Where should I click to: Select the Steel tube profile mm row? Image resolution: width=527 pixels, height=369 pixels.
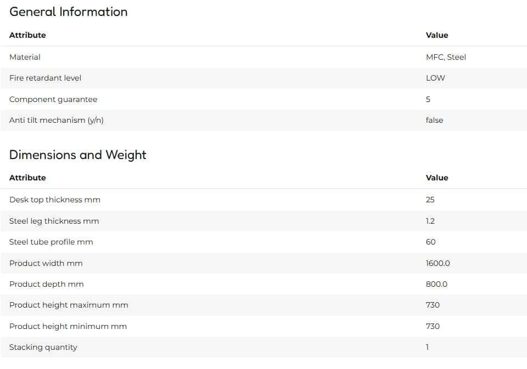(263, 242)
